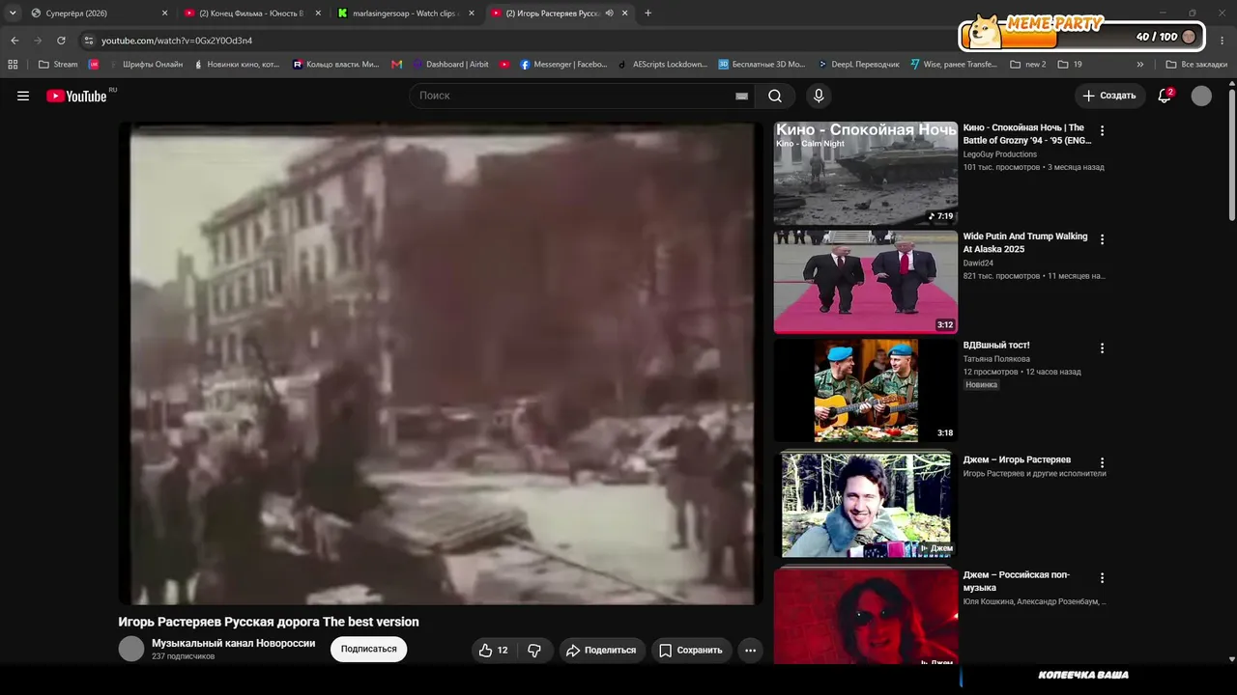The width and height of the screenshot is (1237, 695).
Task: Click the browser address bar URL
Action: pos(177,41)
